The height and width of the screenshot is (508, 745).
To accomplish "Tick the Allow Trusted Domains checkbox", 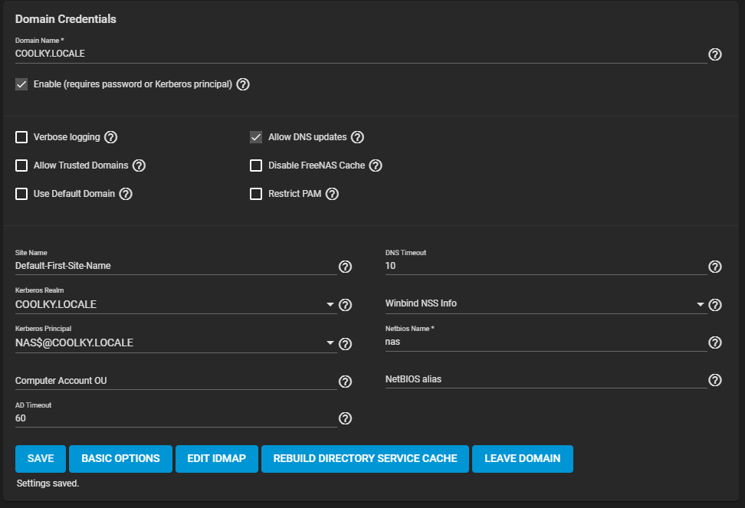I will [21, 166].
